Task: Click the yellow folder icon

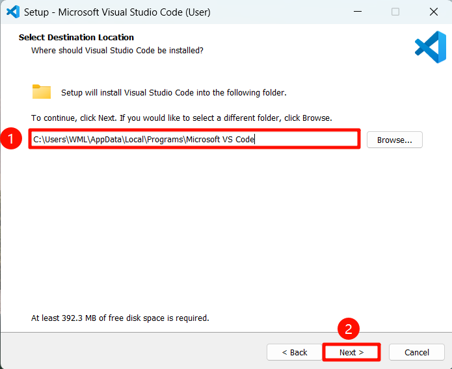Action: pyautogui.click(x=42, y=92)
